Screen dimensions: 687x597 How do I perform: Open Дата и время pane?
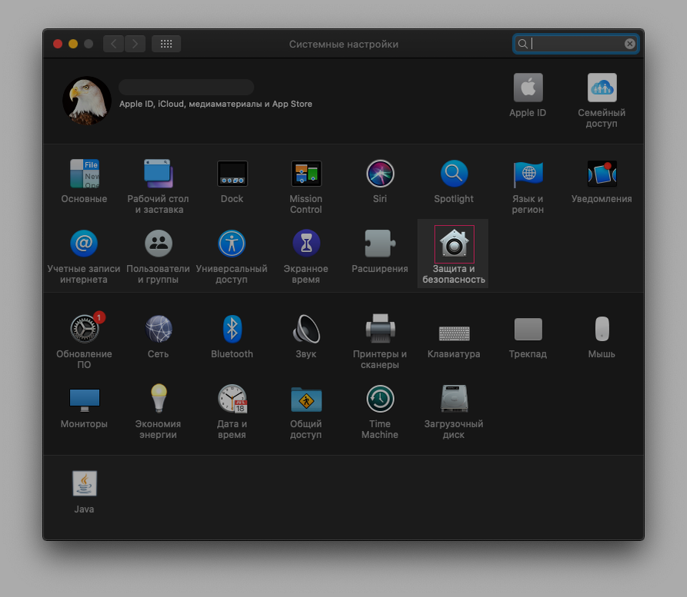point(232,399)
